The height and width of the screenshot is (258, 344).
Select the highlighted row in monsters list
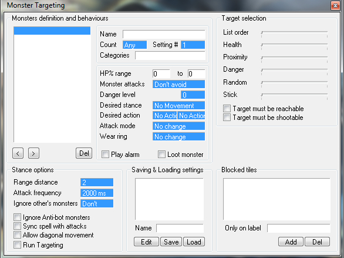pos(52,31)
